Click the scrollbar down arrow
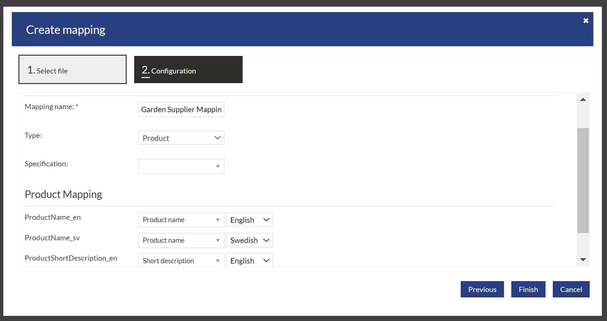The image size is (607, 321). coord(583,260)
